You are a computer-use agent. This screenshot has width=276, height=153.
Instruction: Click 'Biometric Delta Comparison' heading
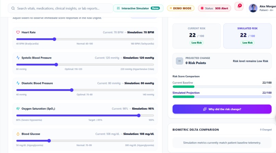coord(196,130)
